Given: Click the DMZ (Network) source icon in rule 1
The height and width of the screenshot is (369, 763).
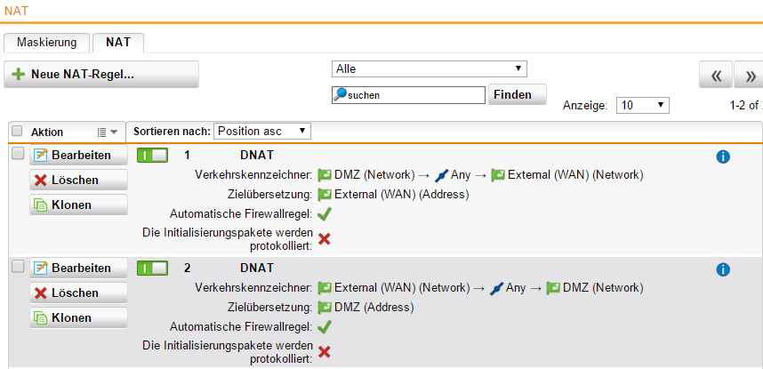Looking at the screenshot, I should pos(325,175).
